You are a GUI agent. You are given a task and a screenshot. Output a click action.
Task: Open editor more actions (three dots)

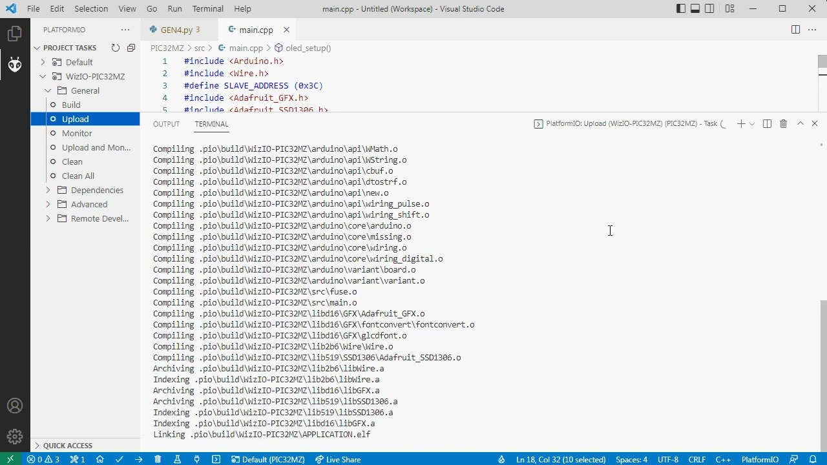pos(812,30)
